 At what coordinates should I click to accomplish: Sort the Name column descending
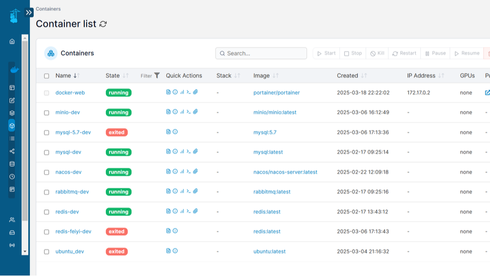point(75,75)
